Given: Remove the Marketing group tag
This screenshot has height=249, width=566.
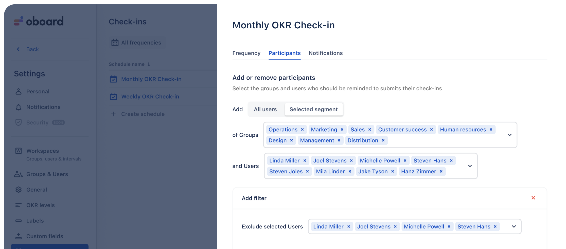Looking at the screenshot, I should point(342,130).
